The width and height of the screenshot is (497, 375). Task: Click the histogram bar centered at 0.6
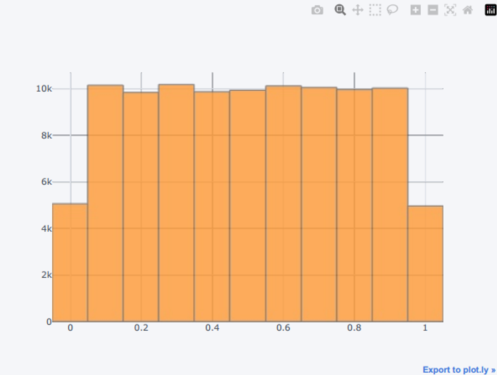click(x=283, y=204)
